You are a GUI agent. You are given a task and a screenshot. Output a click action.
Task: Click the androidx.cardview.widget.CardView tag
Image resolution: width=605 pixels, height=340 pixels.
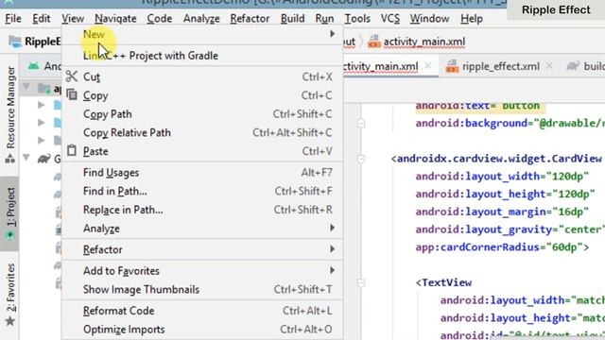(496, 159)
